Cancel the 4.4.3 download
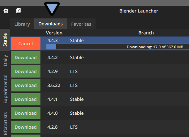 click(x=25, y=43)
